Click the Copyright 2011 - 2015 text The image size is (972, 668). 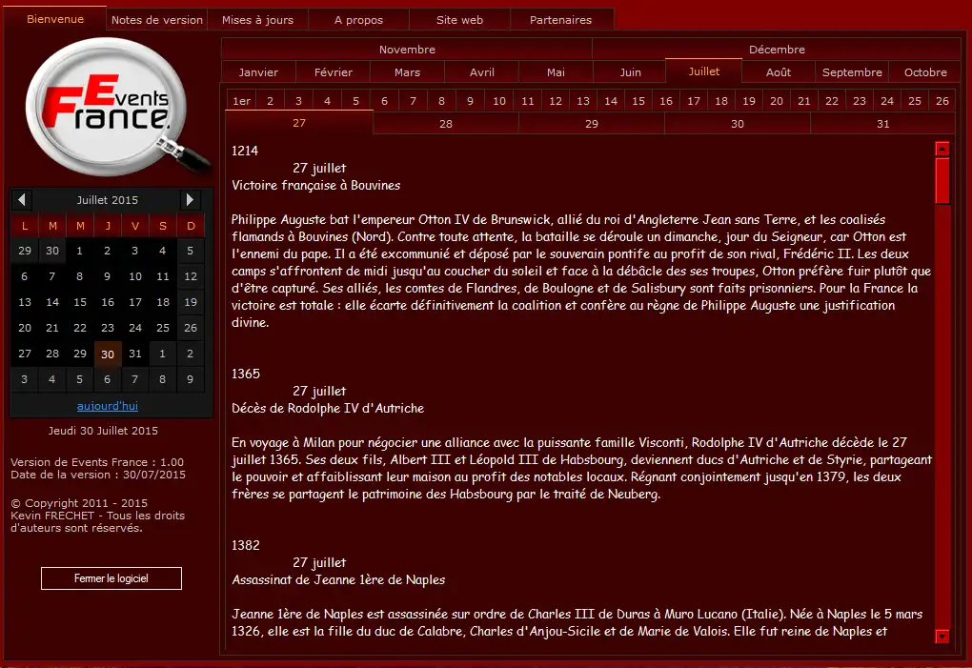tap(79, 503)
